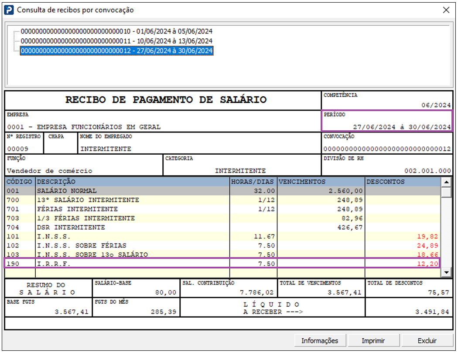This screenshot has width=458, height=353.
Task: Select the SALÁRIO NORMAL row
Action: click(223, 191)
